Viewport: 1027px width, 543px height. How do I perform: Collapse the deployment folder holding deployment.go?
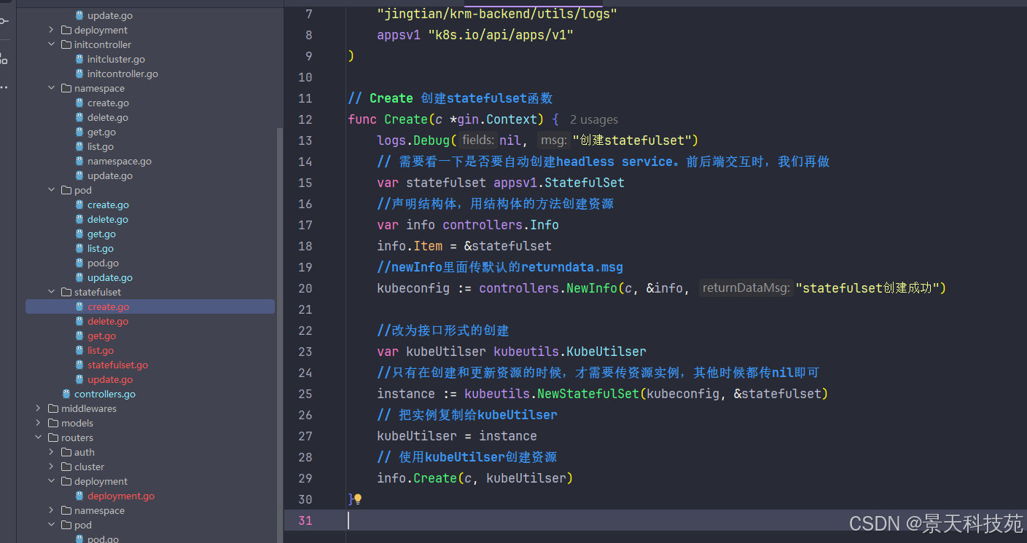tap(51, 481)
